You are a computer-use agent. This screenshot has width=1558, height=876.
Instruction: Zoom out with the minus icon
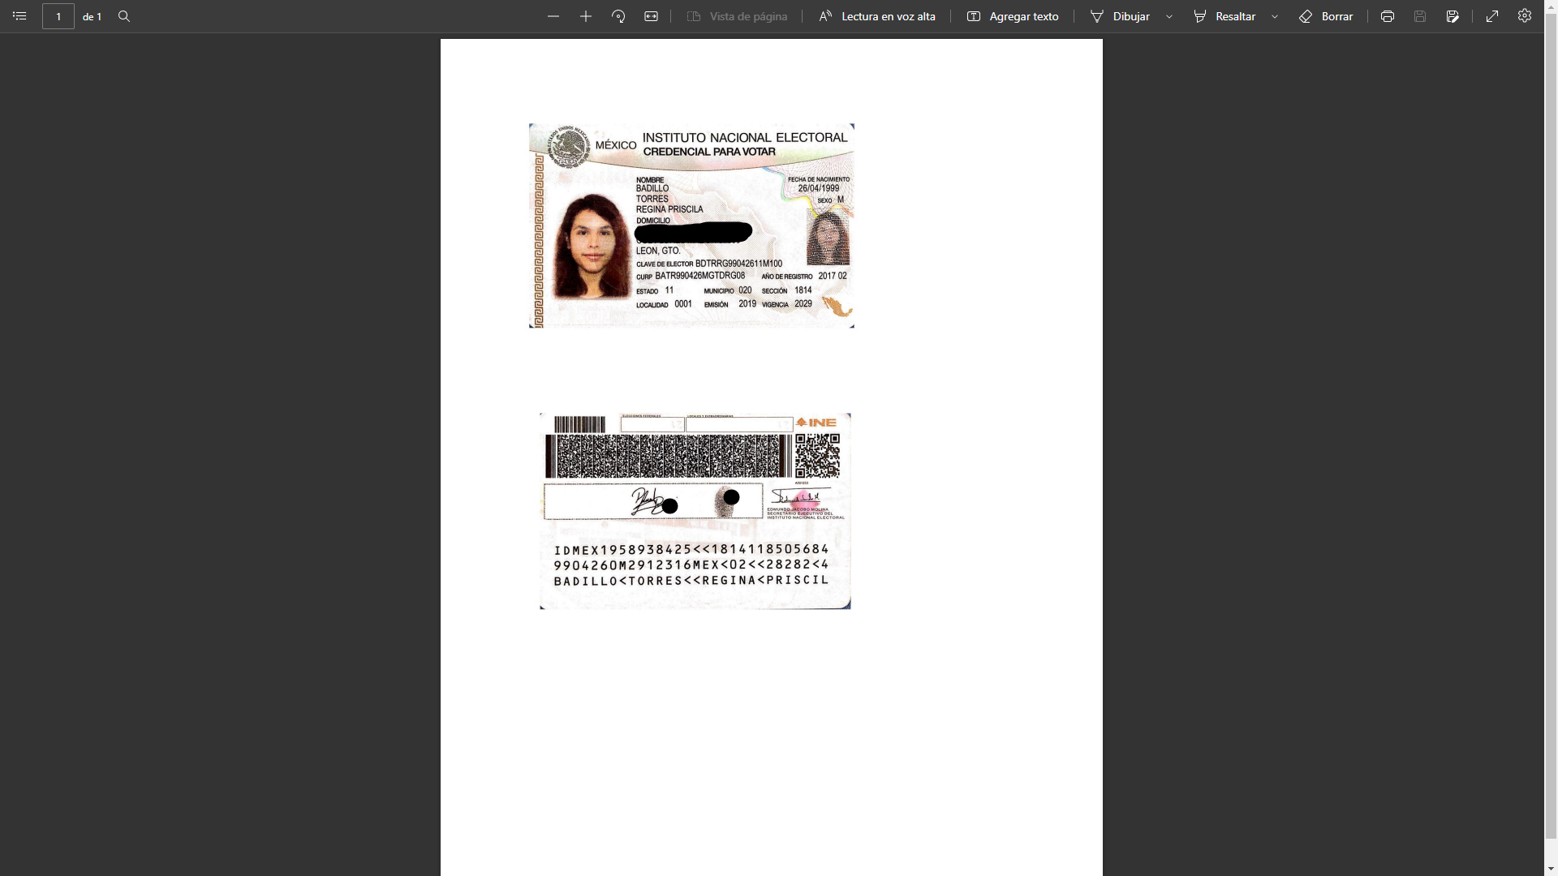point(553,16)
